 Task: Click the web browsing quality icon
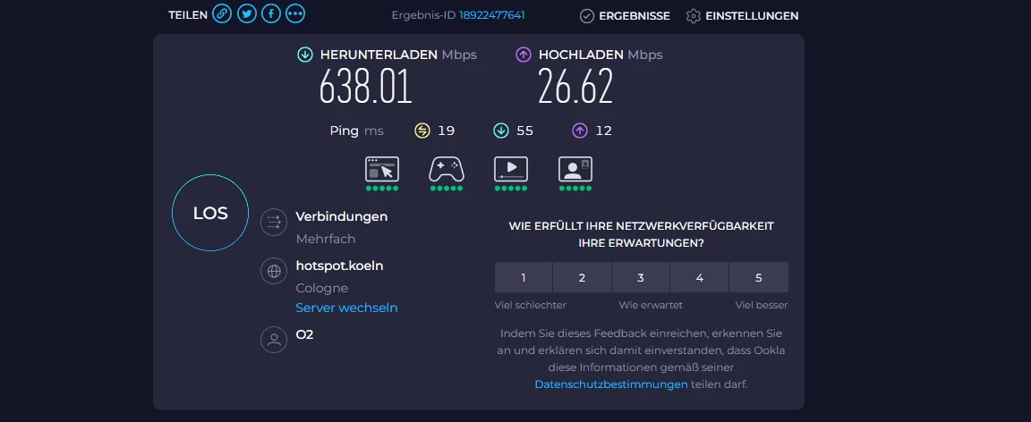pos(382,169)
